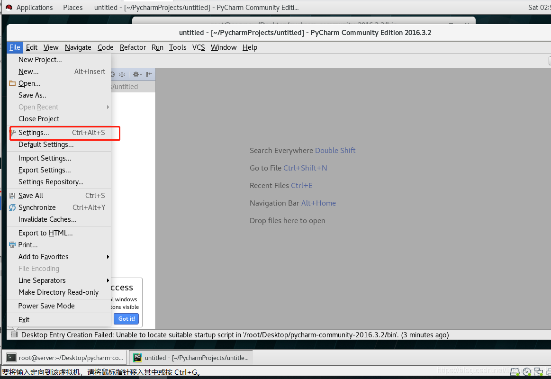Image resolution: width=551 pixels, height=379 pixels.
Task: Open the View menu
Action: pos(51,47)
